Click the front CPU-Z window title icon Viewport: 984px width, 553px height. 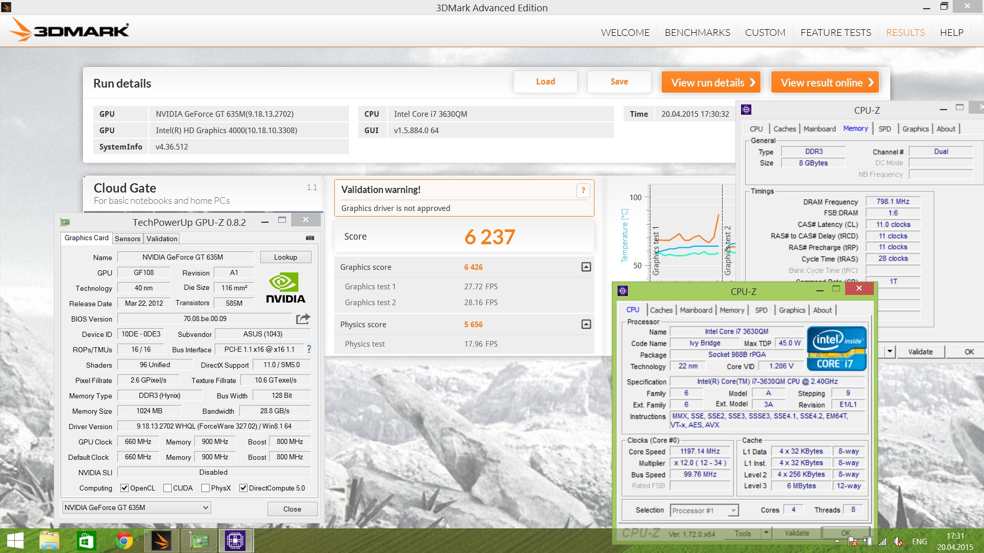click(x=623, y=291)
